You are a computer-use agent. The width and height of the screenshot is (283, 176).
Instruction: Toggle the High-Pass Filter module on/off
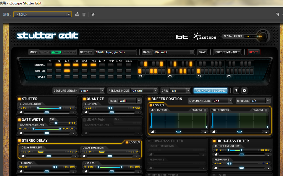tap(214, 141)
